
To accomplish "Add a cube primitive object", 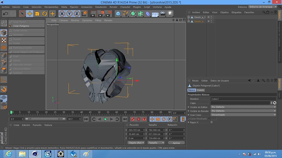I will 118,14.
